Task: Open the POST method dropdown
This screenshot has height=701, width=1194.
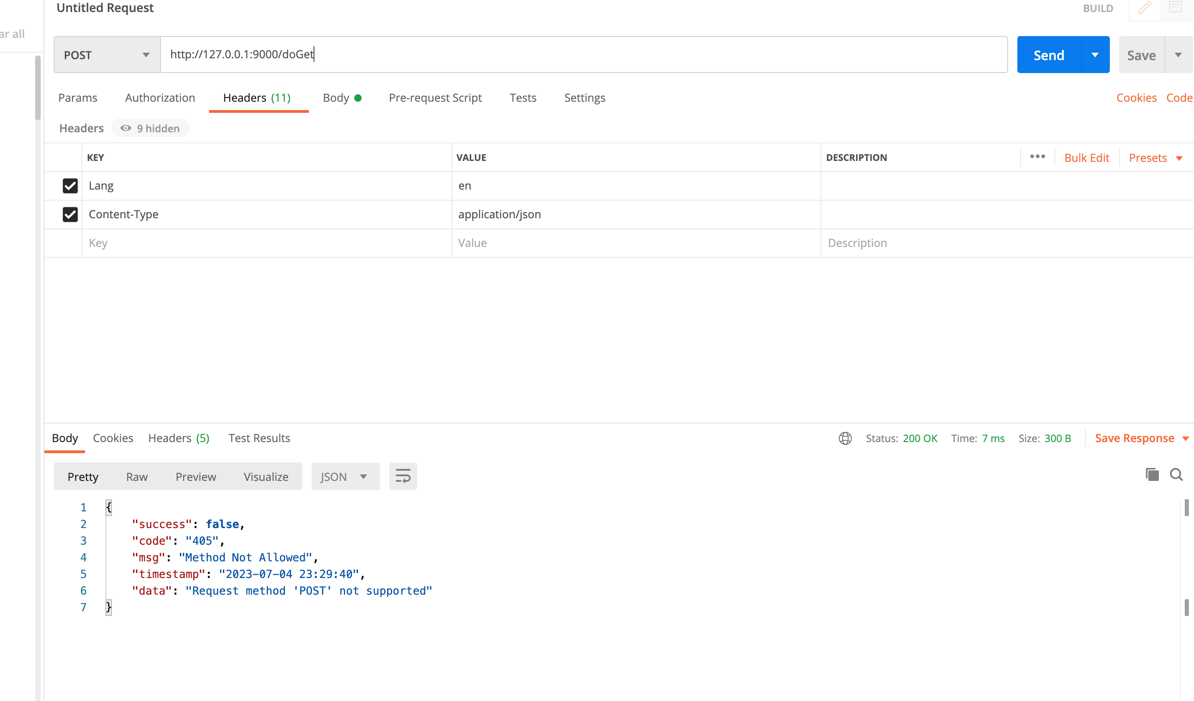Action: pos(107,55)
